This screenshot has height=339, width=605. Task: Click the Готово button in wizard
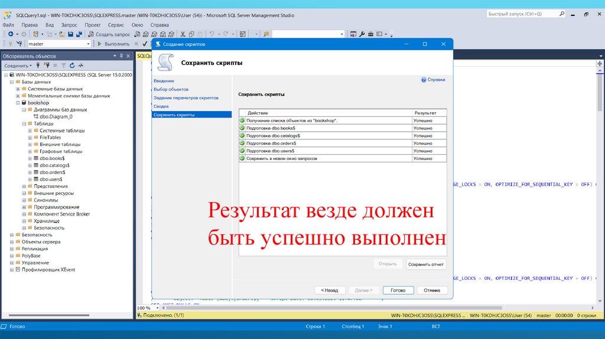398,290
